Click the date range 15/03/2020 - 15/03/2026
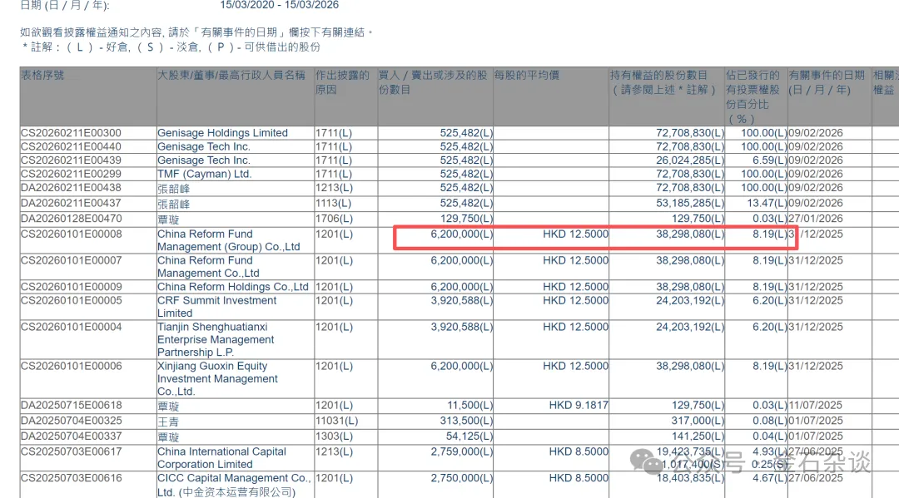899x498 pixels. 279,5
